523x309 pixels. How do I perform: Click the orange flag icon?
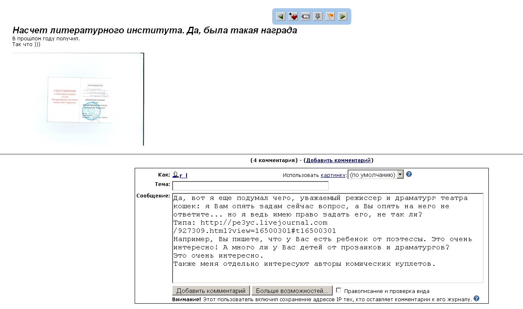pyautogui.click(x=330, y=16)
